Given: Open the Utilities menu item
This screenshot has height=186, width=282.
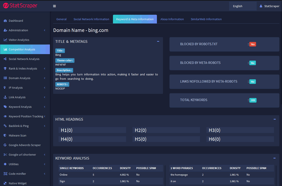Looking at the screenshot, I should click(25, 164).
